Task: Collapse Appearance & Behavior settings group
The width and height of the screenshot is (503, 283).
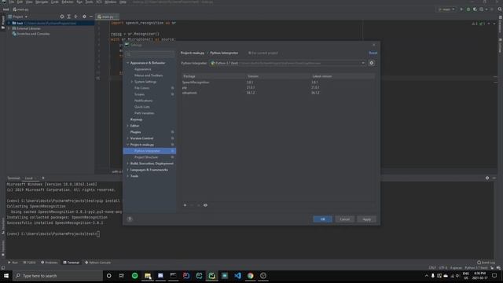Action: [x=127, y=63]
